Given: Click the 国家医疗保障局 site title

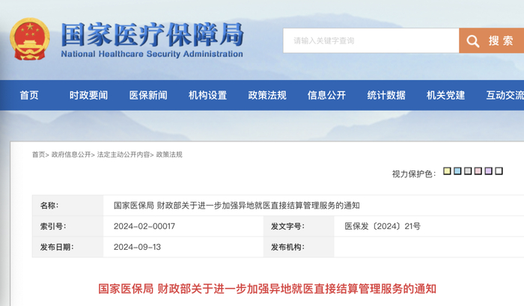Looking at the screenshot, I should (153, 34).
